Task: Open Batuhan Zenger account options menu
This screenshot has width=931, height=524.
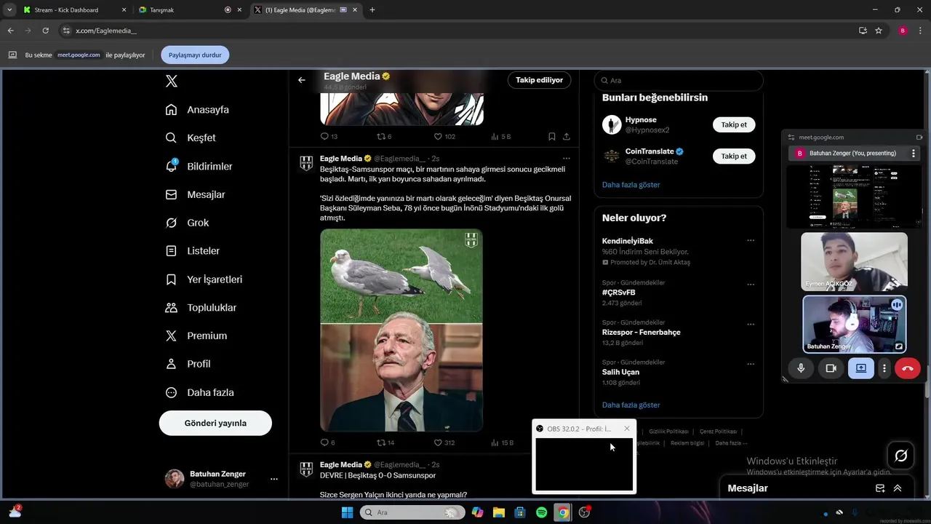Action: coord(274,479)
